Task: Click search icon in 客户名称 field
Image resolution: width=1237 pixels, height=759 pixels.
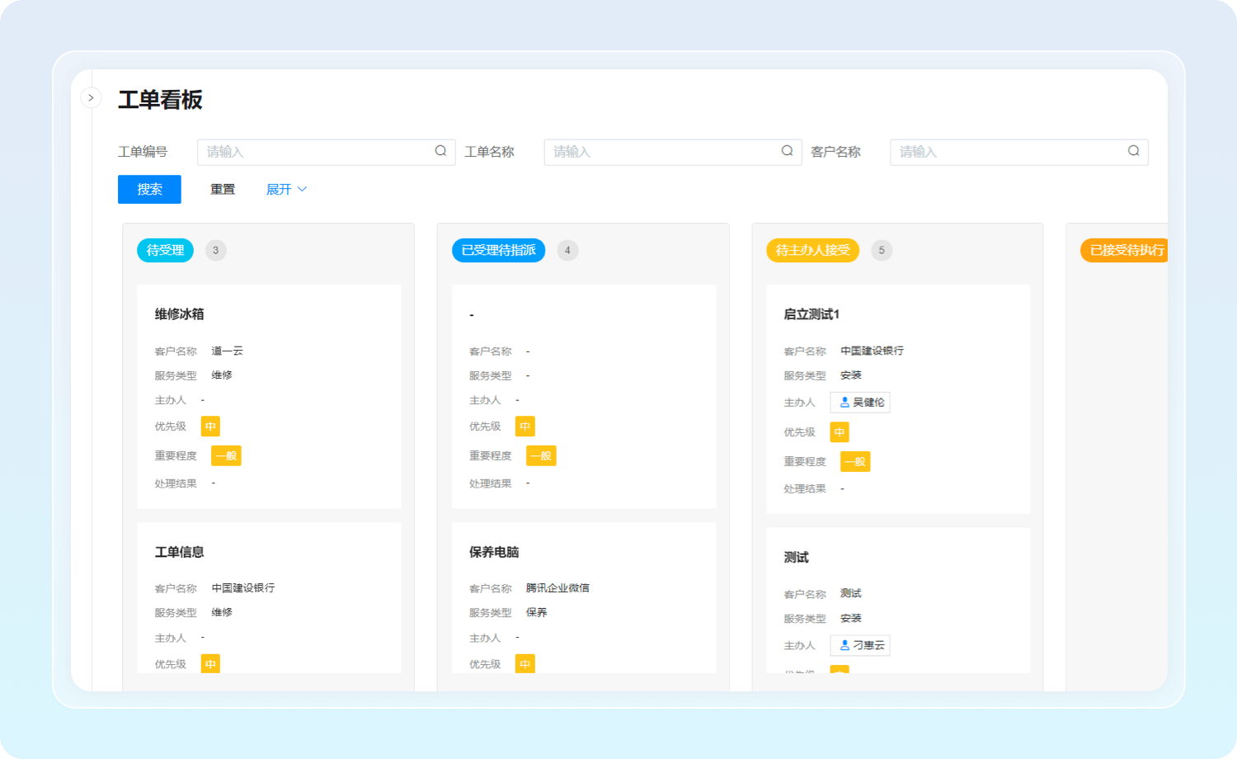Action: pyautogui.click(x=1133, y=151)
